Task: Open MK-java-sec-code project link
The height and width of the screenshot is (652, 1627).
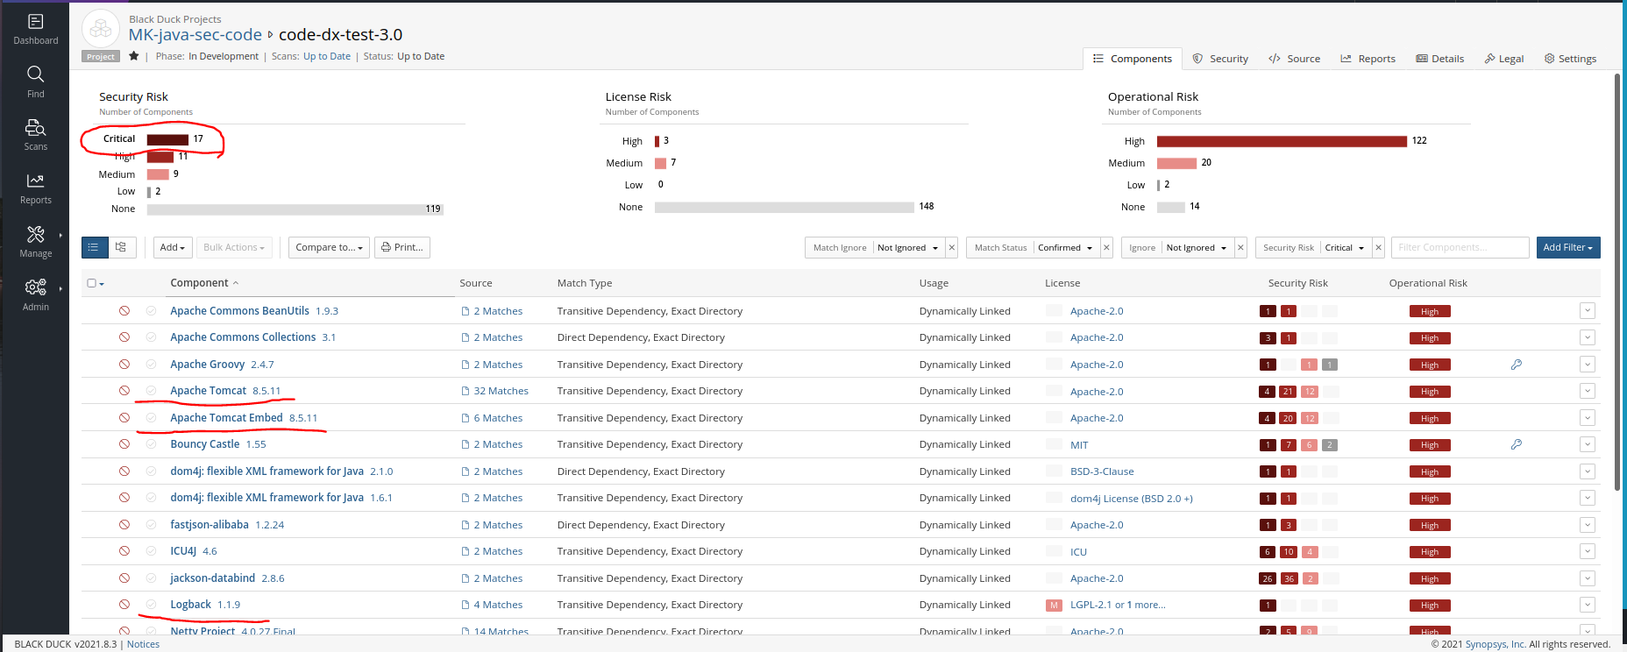Action: [195, 35]
